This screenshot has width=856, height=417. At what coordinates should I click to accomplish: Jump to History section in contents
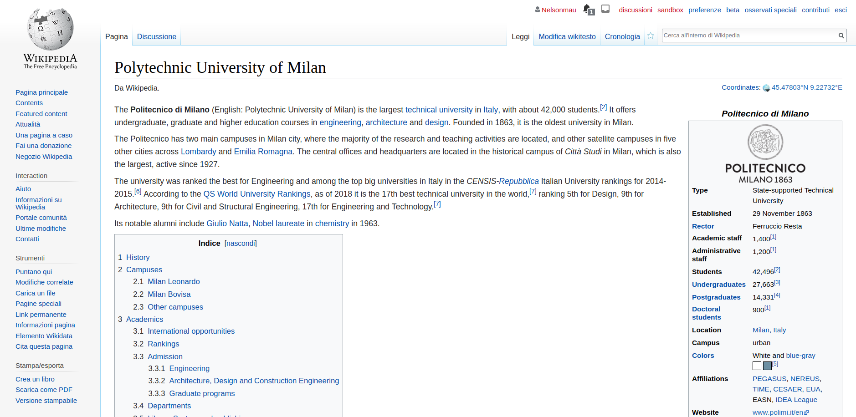tap(138, 257)
